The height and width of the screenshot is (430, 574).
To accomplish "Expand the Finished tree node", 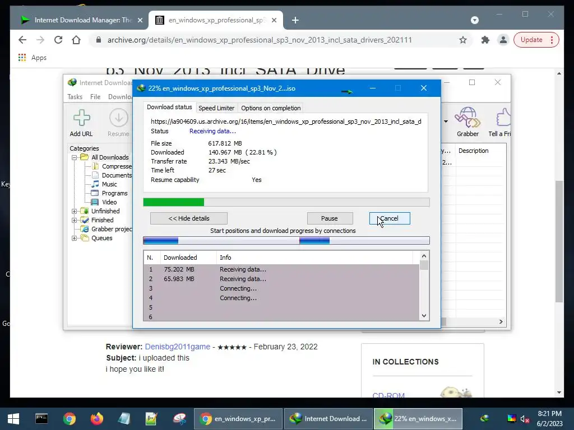I will click(x=75, y=220).
